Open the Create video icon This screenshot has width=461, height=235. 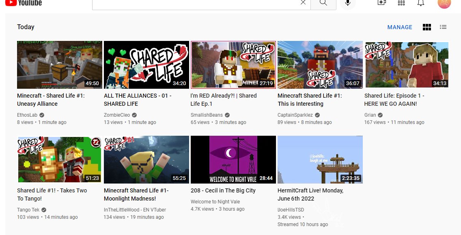381,3
